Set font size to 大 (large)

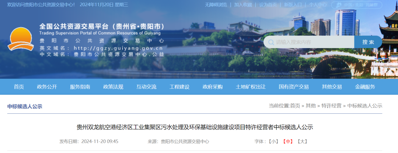click(302, 141)
